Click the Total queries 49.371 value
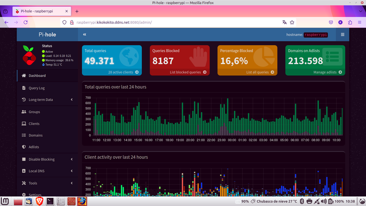Screen dimensions: 366x206 tap(99, 61)
